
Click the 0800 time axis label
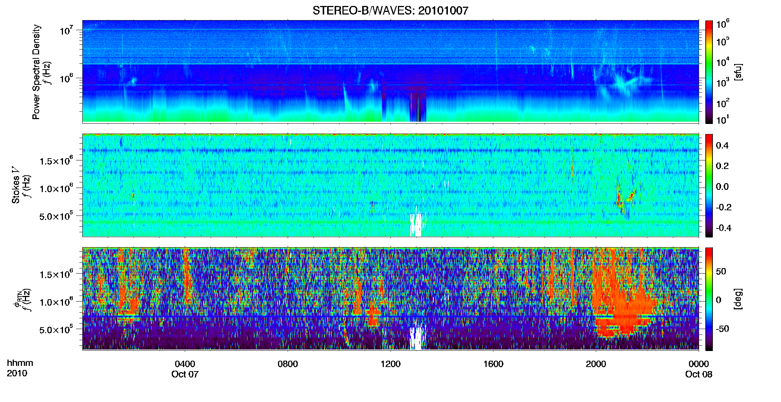[x=288, y=364]
